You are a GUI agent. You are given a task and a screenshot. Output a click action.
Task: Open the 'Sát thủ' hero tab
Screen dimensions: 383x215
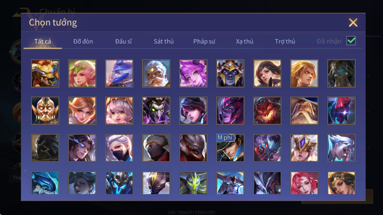(164, 41)
